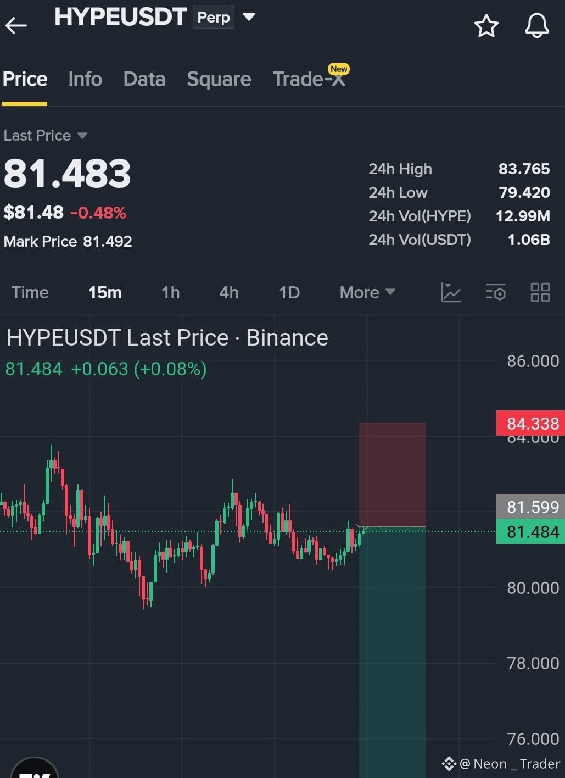This screenshot has height=778, width=565.
Task: Select the gray 81.599 entry price label
Action: (x=530, y=507)
